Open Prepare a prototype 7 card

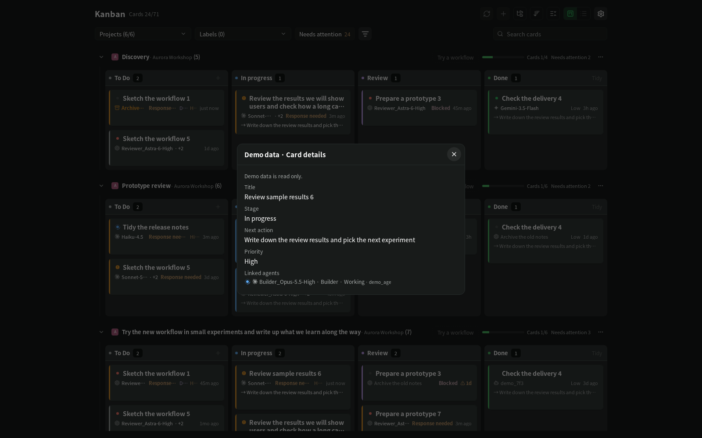(x=419, y=418)
